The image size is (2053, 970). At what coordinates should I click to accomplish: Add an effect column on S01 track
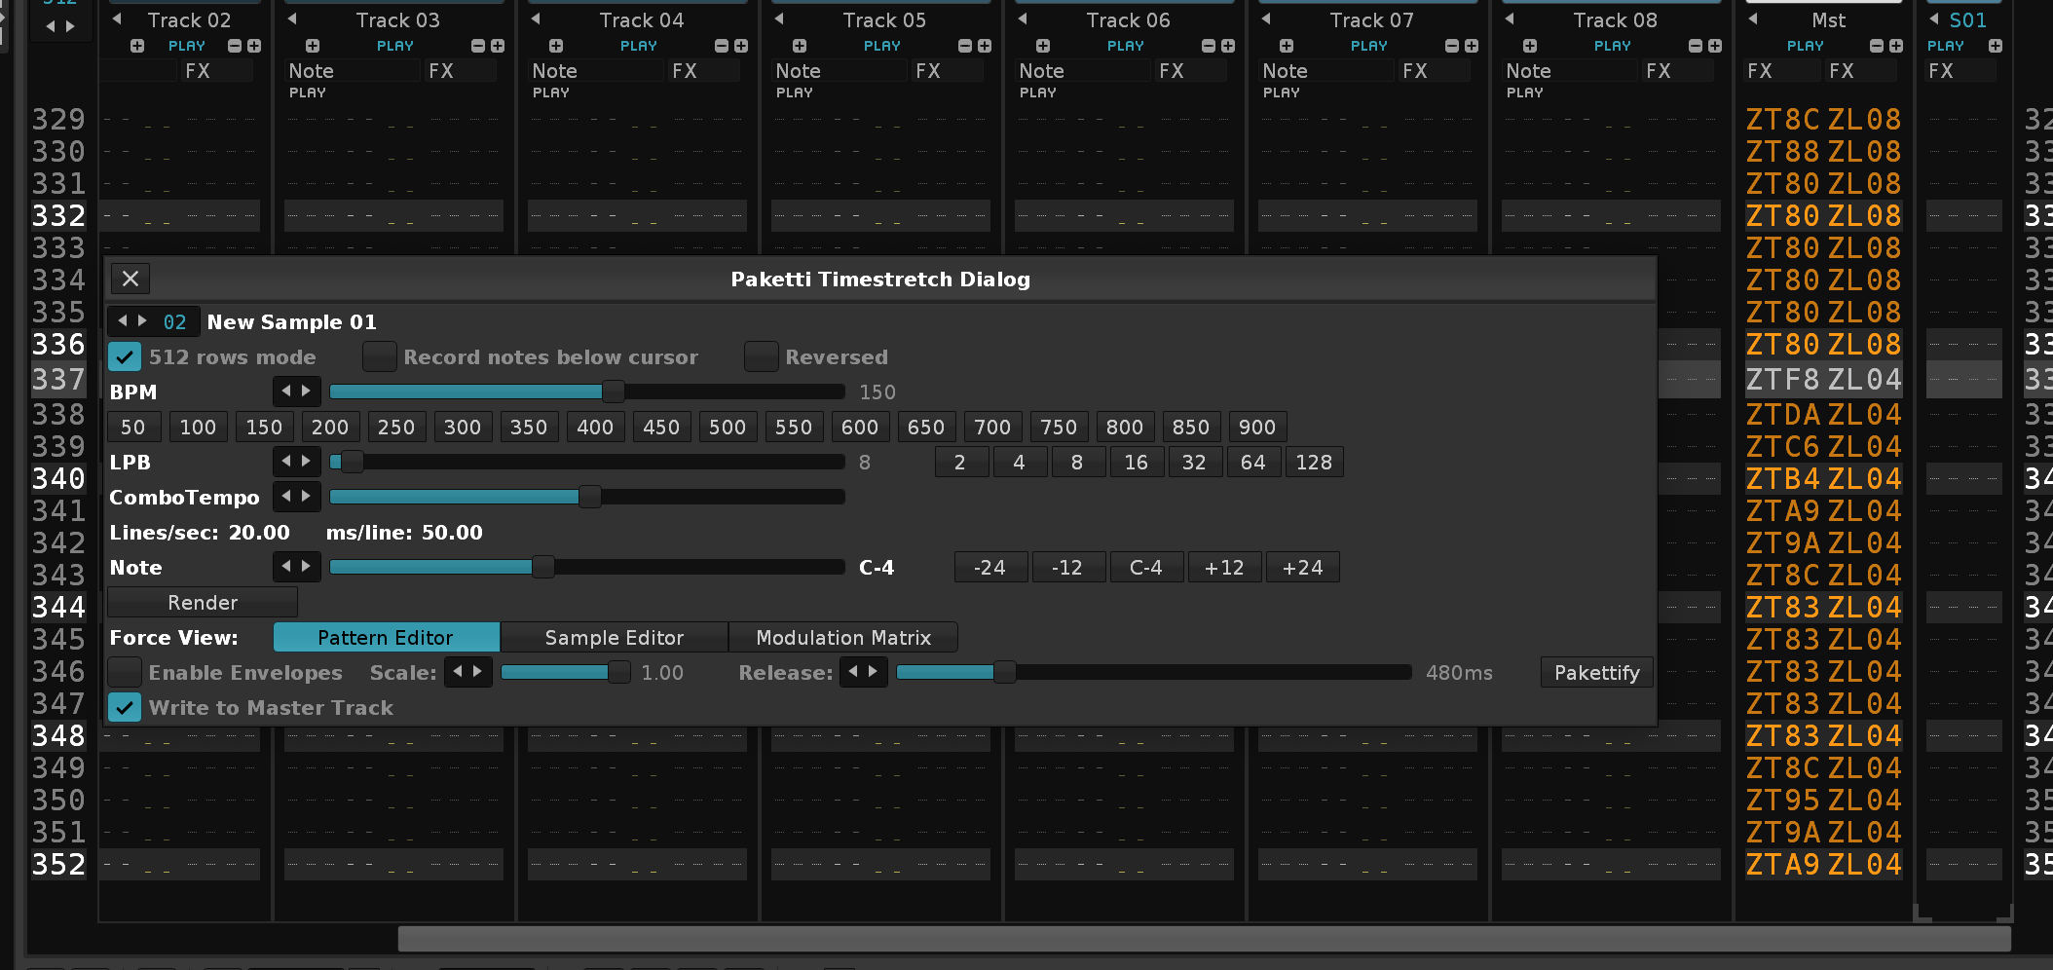[1996, 46]
